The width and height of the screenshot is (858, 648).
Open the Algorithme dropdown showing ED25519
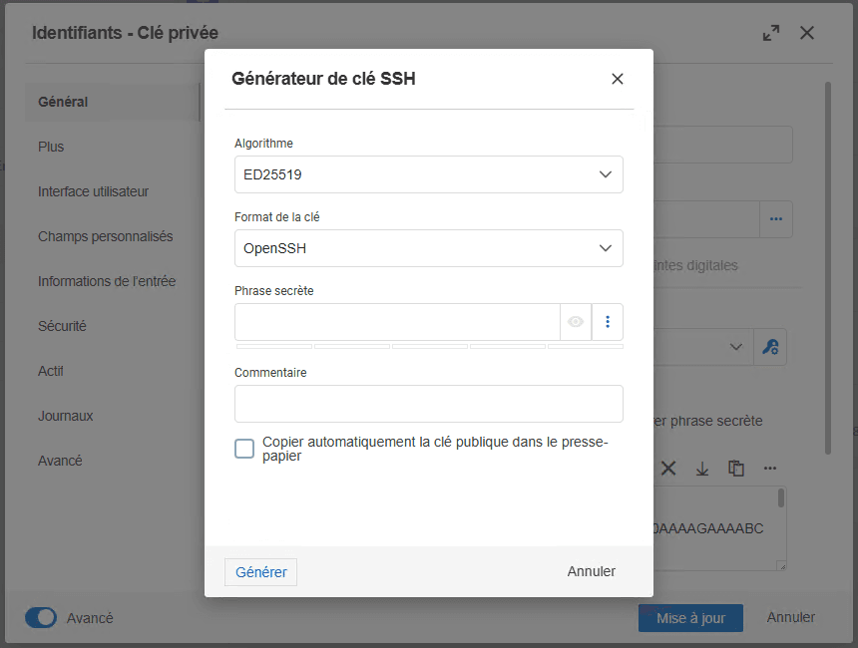428,173
